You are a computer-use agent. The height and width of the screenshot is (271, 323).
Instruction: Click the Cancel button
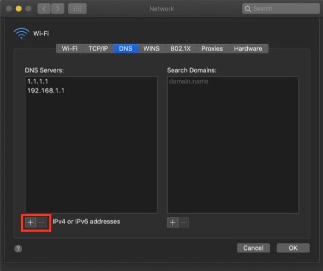[x=253, y=248]
